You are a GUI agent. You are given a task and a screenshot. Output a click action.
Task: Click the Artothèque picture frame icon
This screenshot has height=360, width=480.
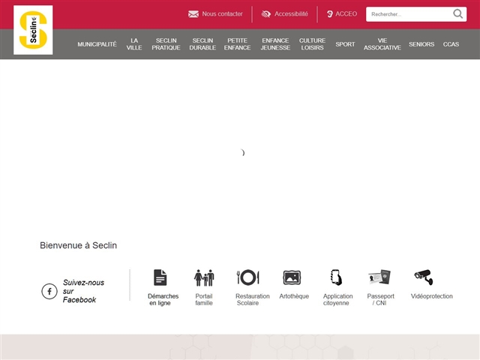click(x=292, y=277)
